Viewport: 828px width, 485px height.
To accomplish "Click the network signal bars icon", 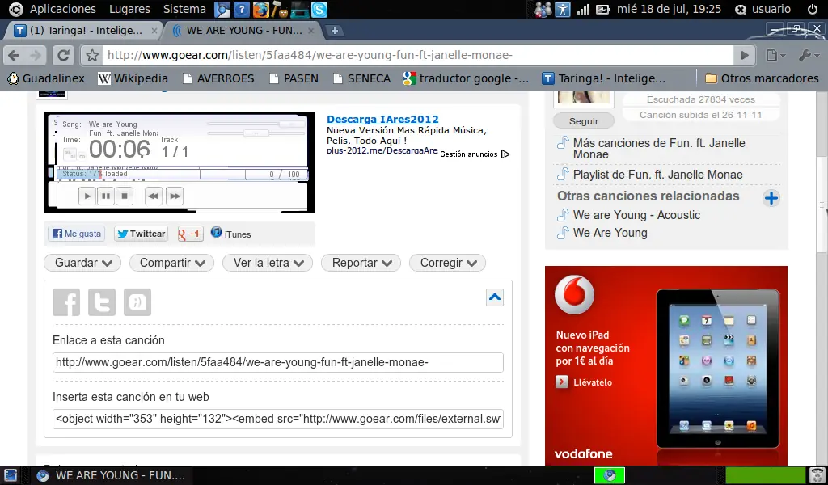I will [583, 9].
